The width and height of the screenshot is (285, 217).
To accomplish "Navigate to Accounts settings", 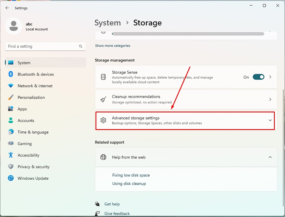I will coord(46,121).
